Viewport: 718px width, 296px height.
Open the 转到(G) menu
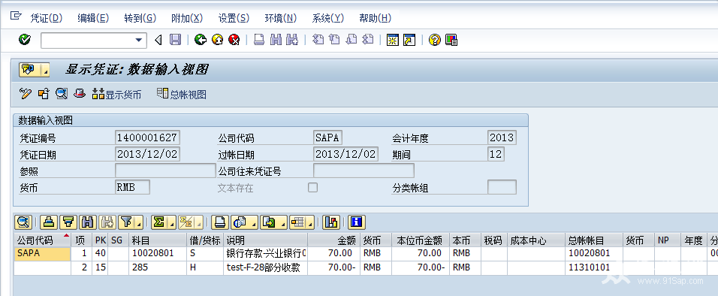tap(140, 18)
